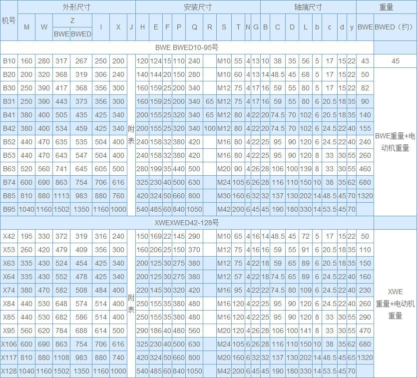Viewport: 417px width, 378px height.
Task: Select the XWE 重量+电动机重量 note cell
Action: coord(395,304)
